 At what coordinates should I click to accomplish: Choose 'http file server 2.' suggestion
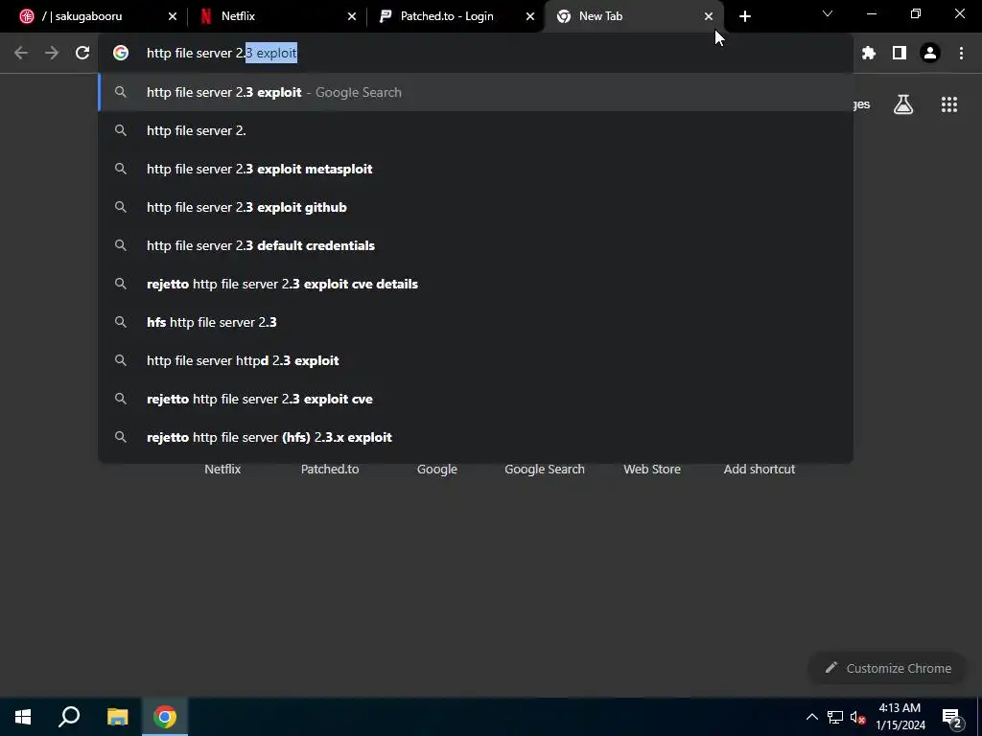476,130
